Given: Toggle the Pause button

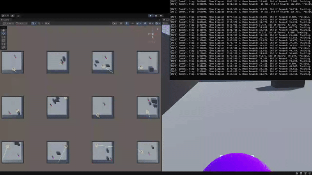Looking at the screenshot, I should 156,16.
